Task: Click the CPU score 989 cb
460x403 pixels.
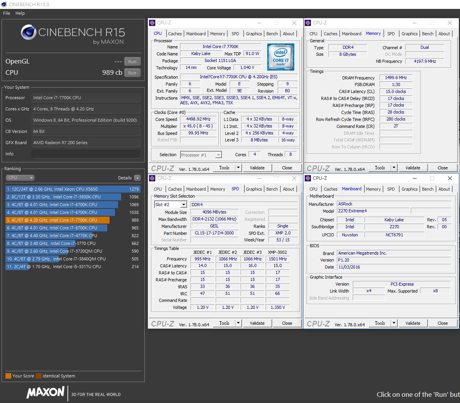Action: tap(112, 72)
